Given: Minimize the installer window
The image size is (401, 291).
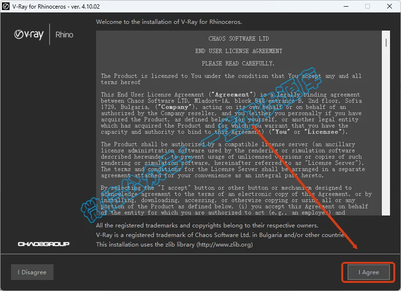Looking at the screenshot, I should tap(346, 6).
